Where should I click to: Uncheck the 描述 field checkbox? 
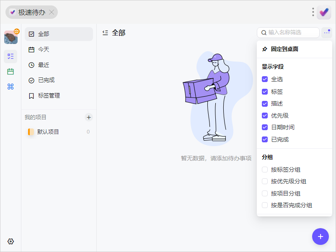(x=265, y=104)
